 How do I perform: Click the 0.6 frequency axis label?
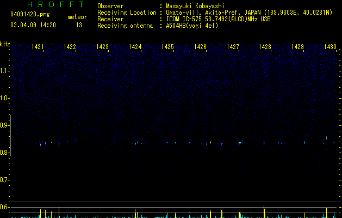[x=4, y=207]
